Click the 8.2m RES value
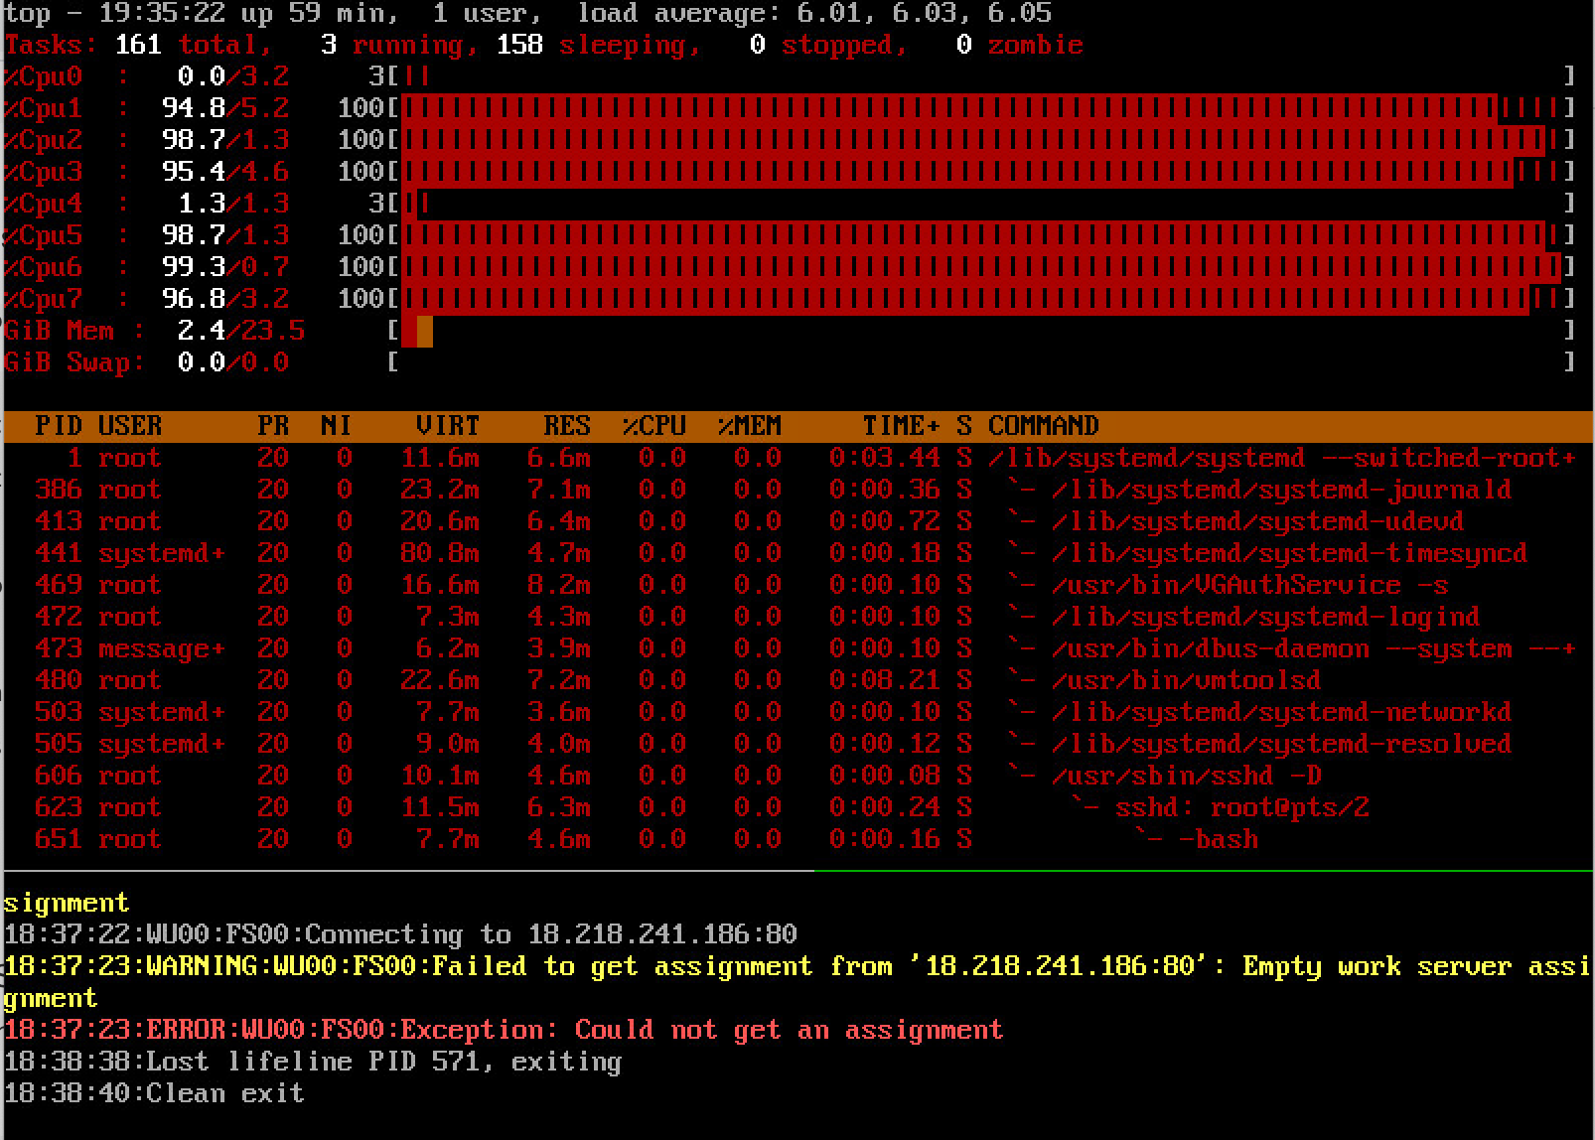 point(559,585)
